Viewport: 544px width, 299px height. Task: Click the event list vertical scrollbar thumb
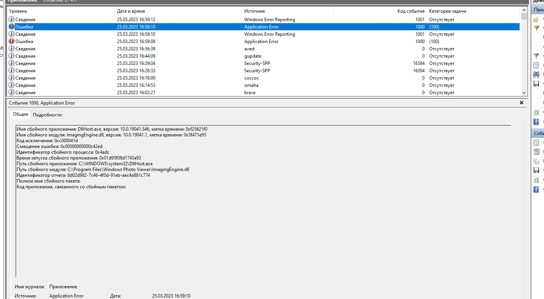pyautogui.click(x=524, y=16)
